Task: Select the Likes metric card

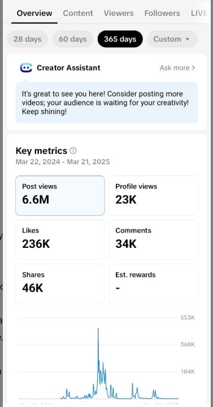Action: pos(60,239)
